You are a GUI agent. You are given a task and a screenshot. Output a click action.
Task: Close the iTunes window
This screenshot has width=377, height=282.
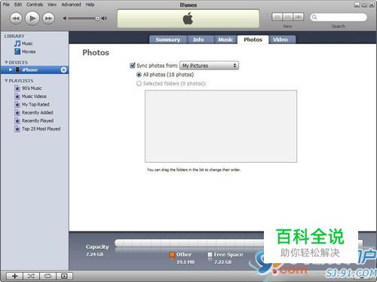(x=372, y=5)
